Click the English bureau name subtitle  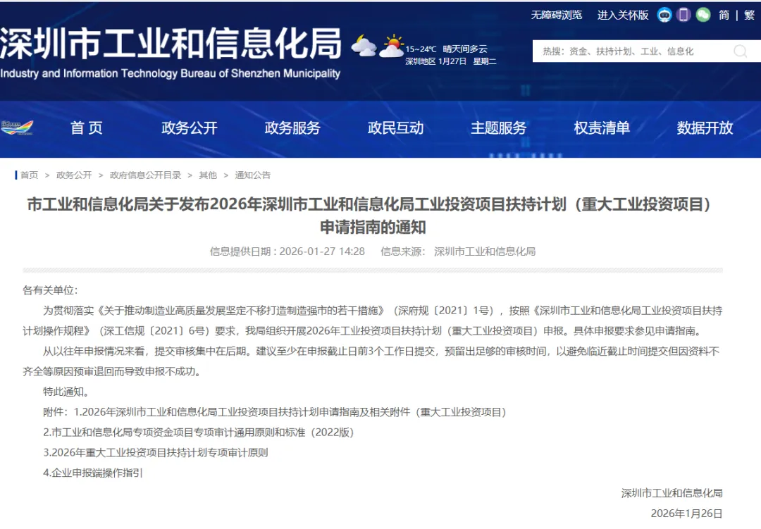pos(170,73)
